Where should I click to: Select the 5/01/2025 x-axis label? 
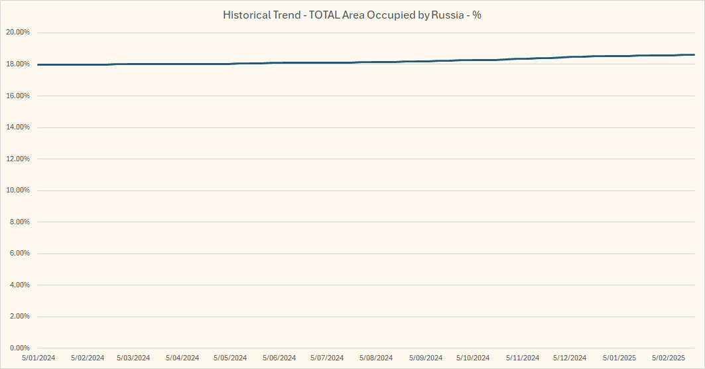(619, 358)
